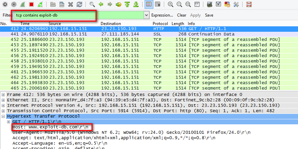Expand Transmission Control Protocol node

coord(3,111)
